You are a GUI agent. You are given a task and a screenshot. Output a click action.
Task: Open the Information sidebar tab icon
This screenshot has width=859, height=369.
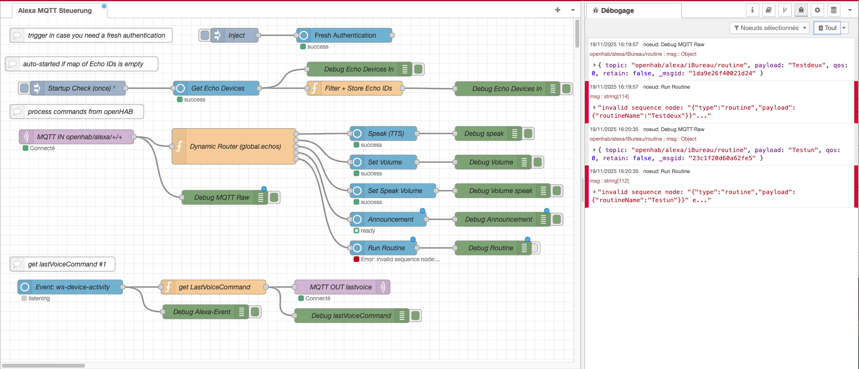click(x=753, y=10)
